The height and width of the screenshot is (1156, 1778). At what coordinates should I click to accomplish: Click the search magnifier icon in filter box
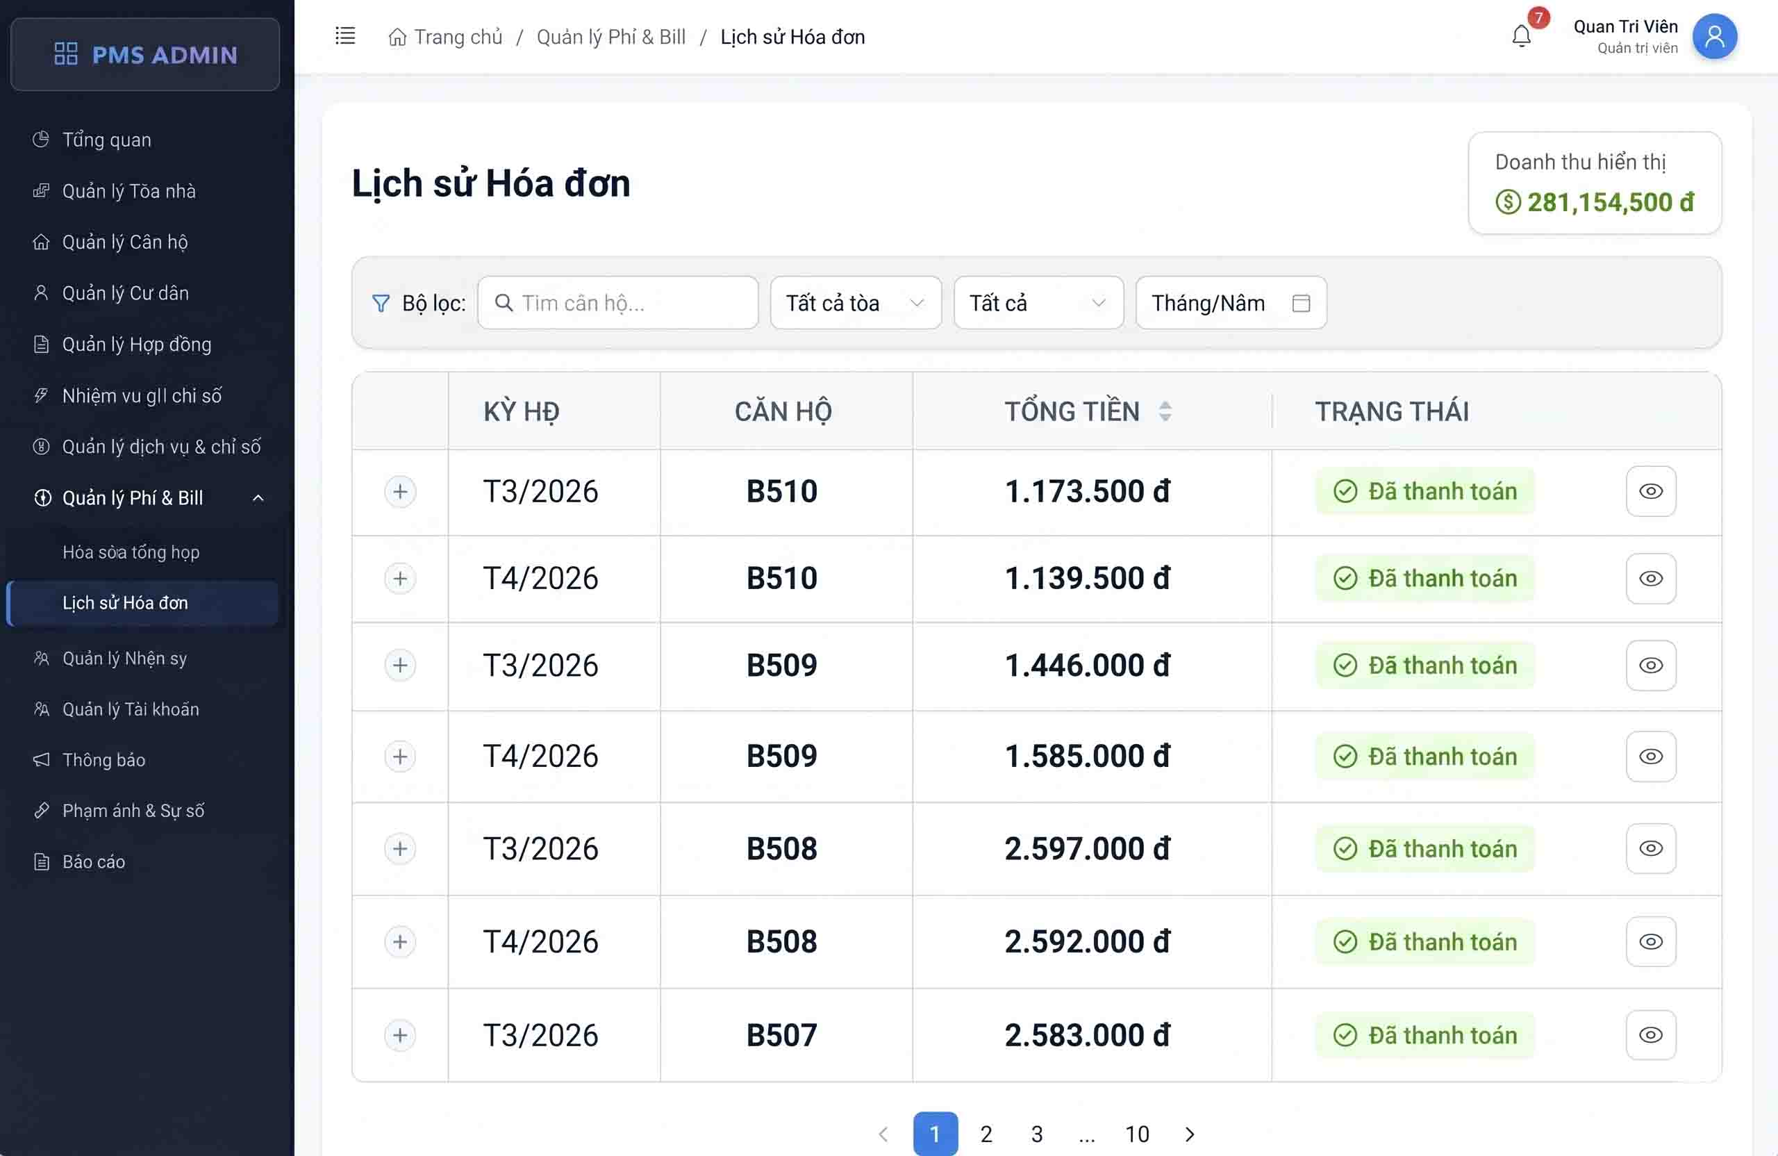[504, 303]
